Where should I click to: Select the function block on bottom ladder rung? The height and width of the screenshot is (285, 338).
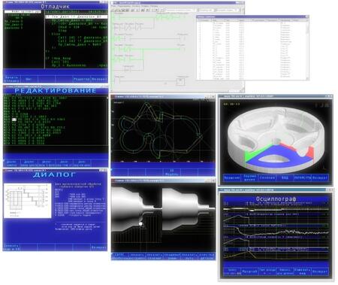[180, 81]
